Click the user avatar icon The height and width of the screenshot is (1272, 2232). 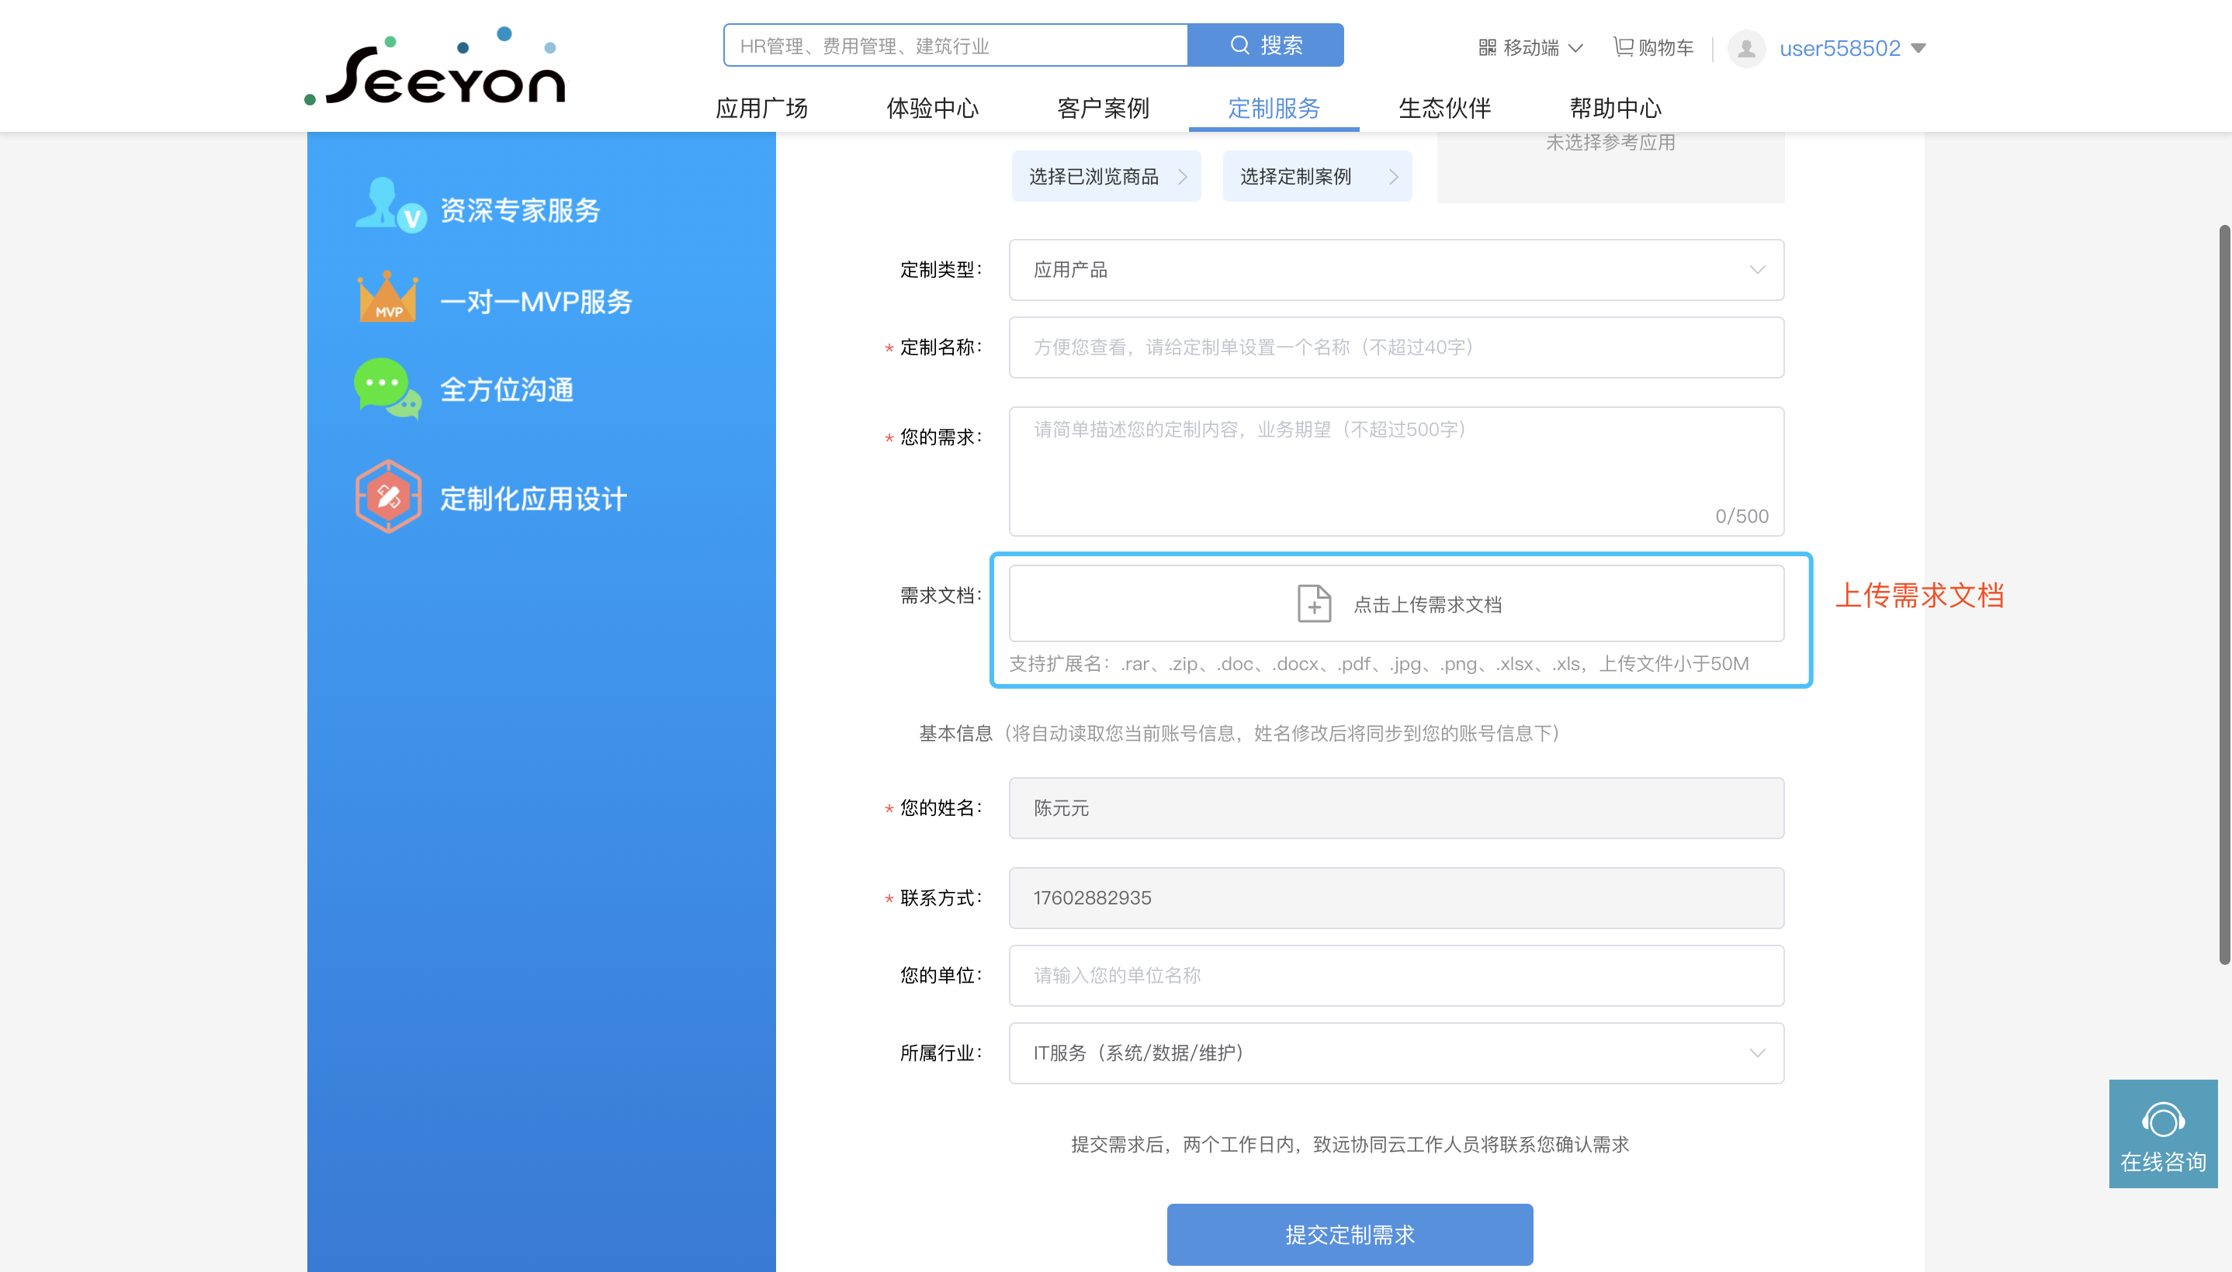click(x=1746, y=48)
